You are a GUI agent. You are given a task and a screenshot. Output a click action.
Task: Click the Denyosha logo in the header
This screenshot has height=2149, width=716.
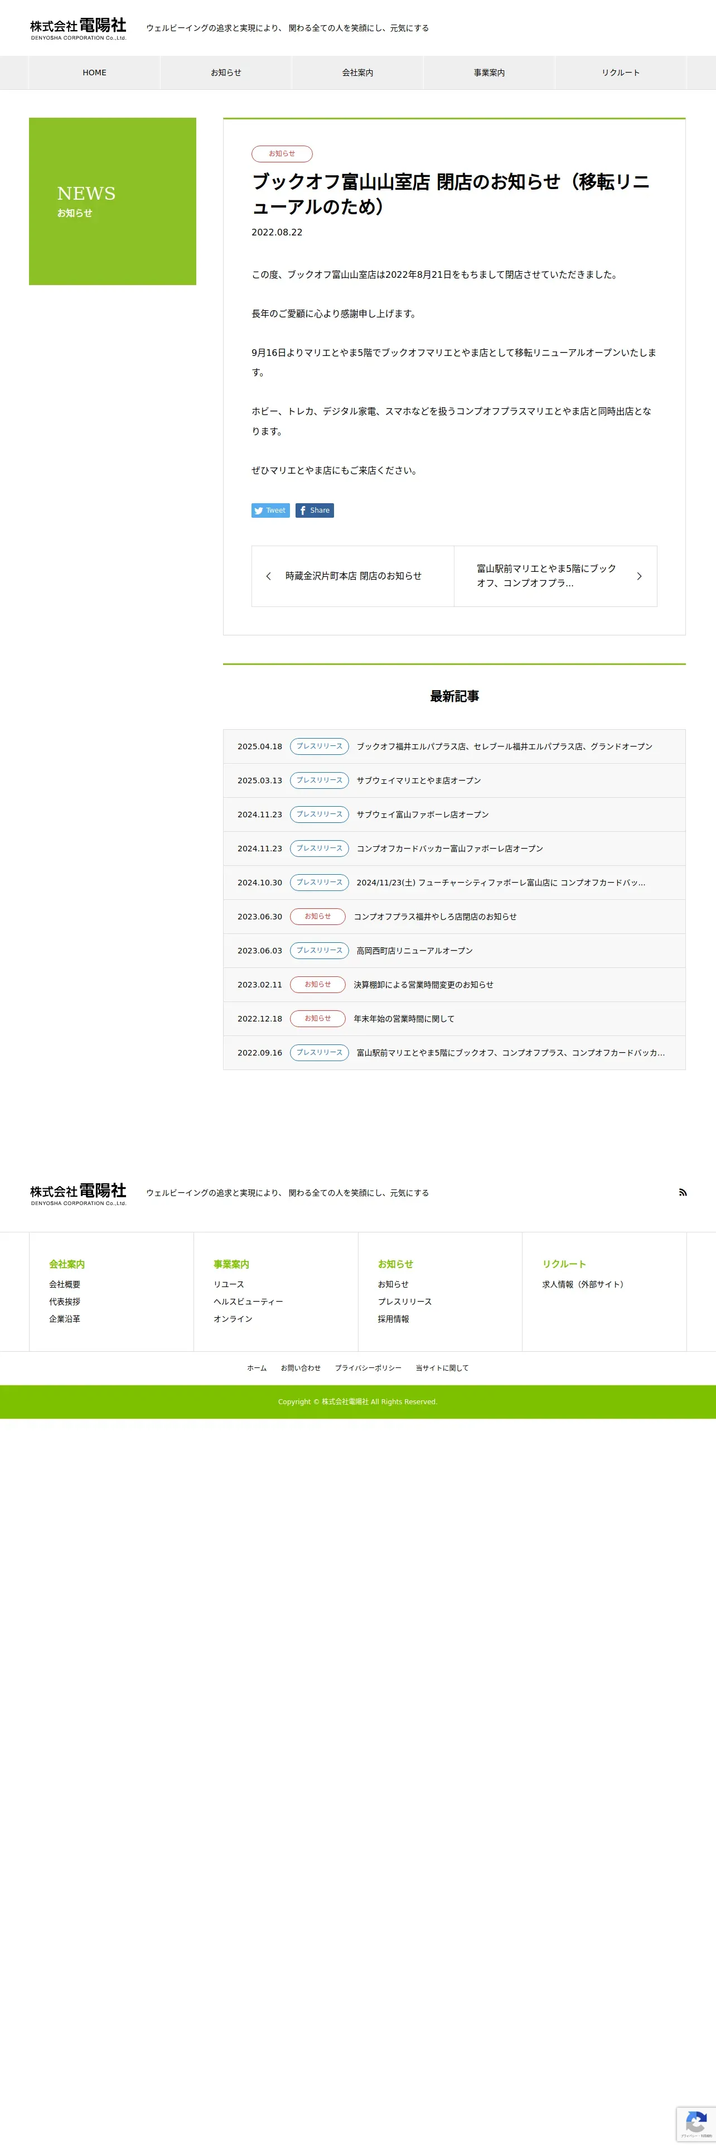79,28
